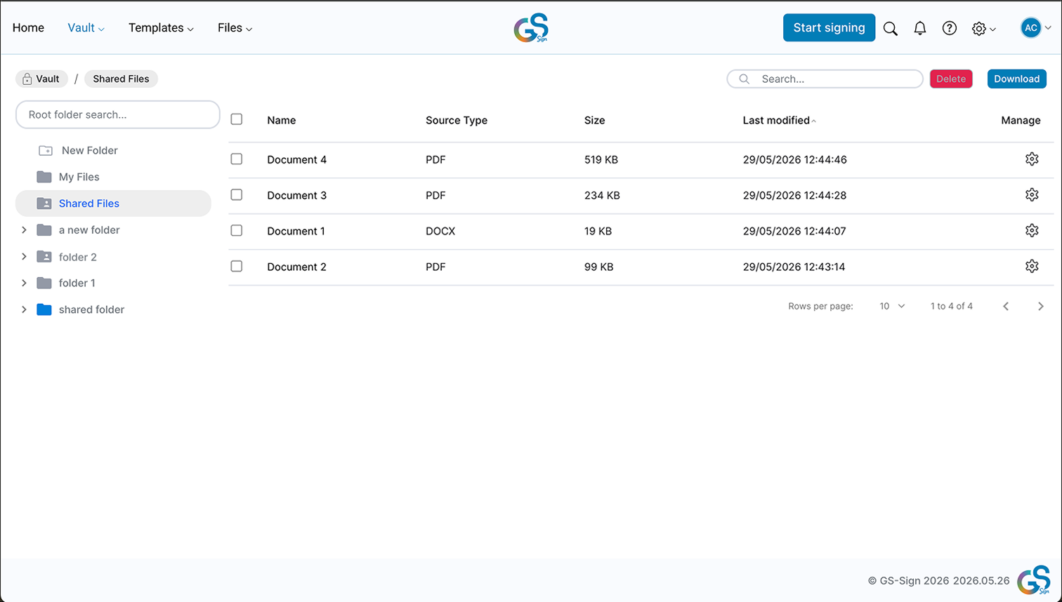Click the blue Download button
The height and width of the screenshot is (602, 1062).
coord(1016,79)
